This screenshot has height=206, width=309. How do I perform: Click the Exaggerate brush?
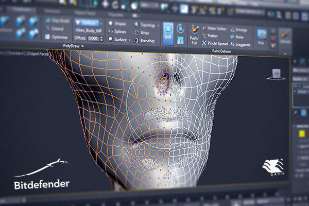[240, 45]
